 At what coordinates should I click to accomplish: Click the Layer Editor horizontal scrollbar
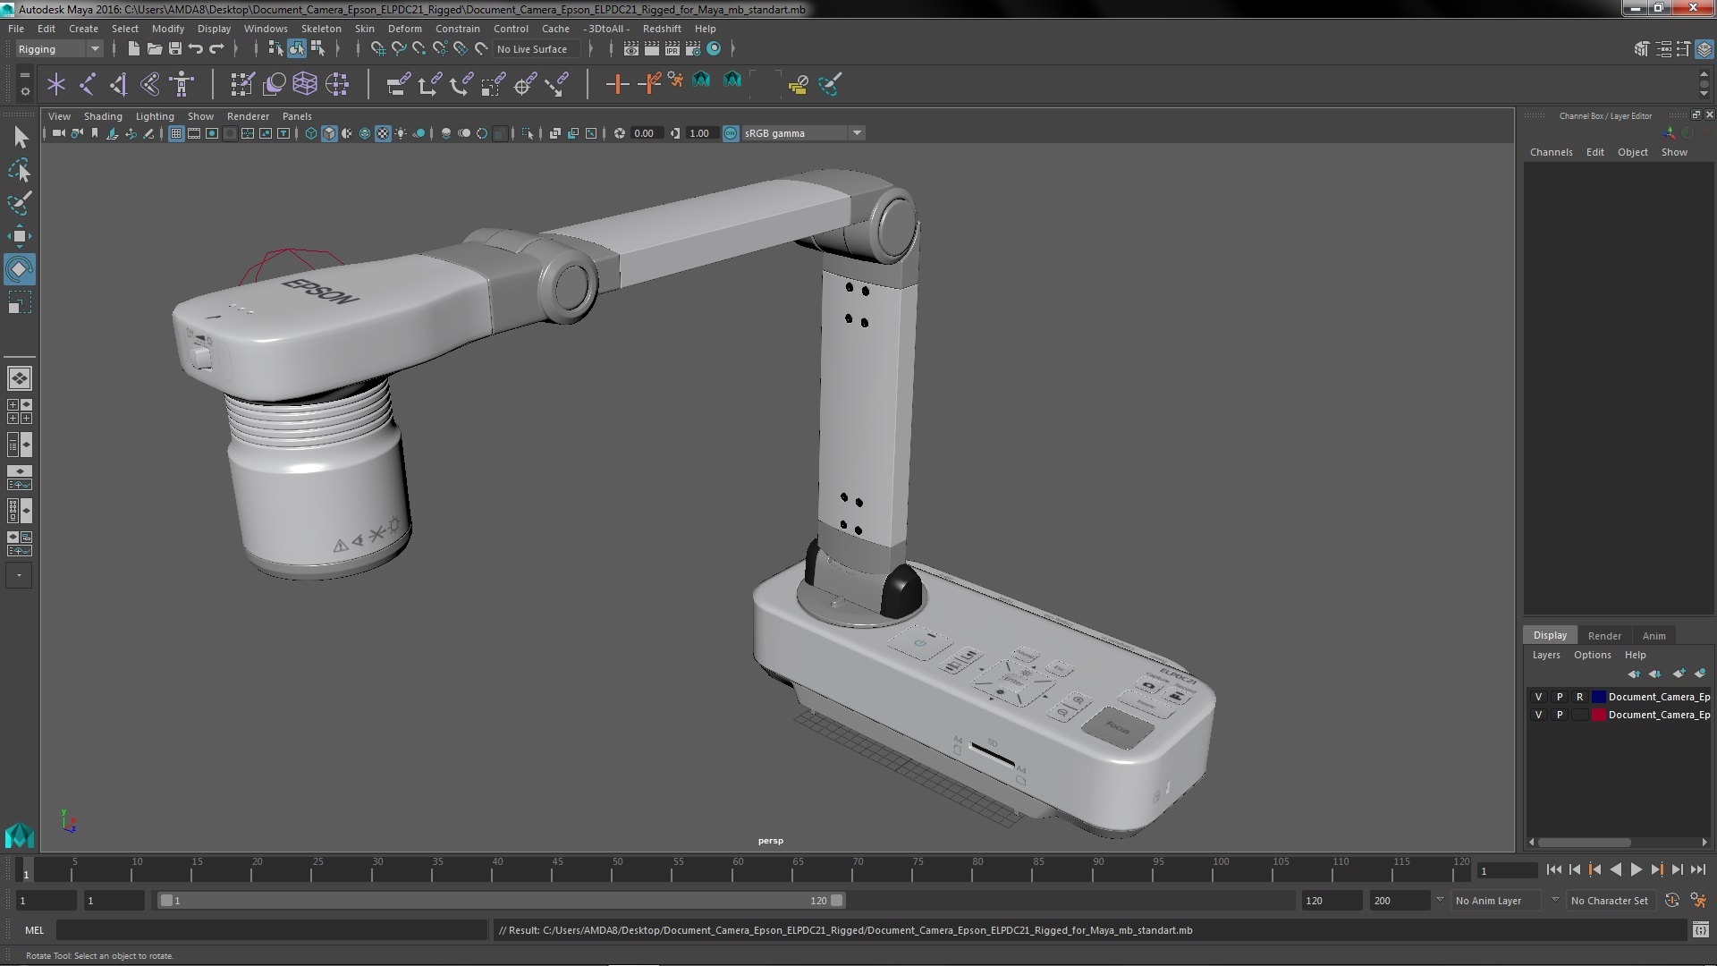click(x=1583, y=843)
